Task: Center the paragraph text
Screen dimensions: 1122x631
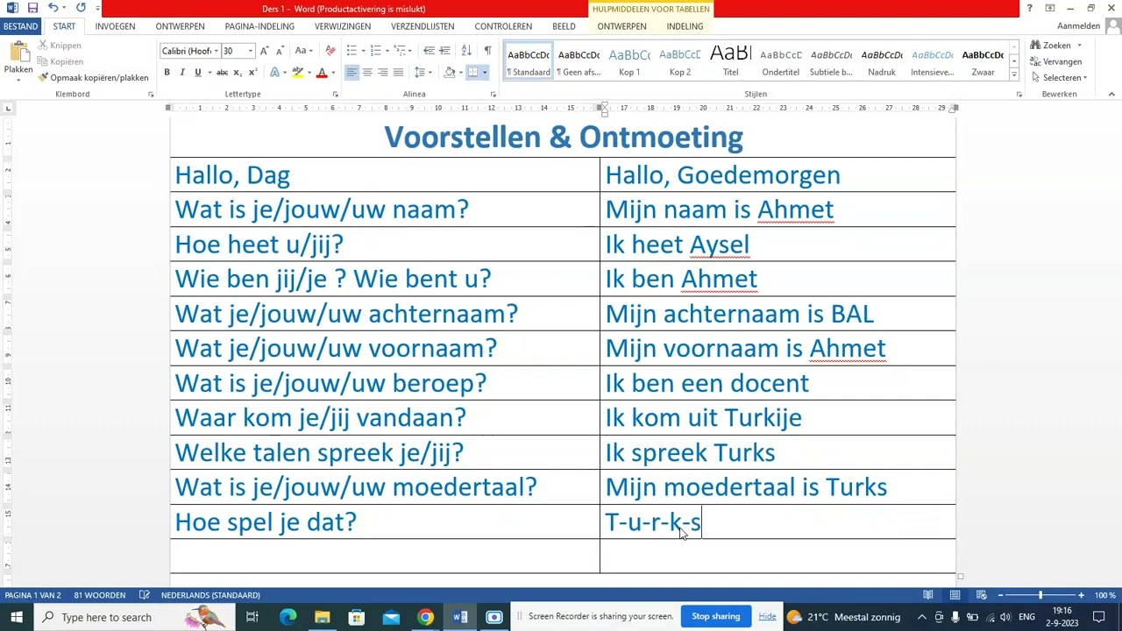Action: (x=367, y=73)
